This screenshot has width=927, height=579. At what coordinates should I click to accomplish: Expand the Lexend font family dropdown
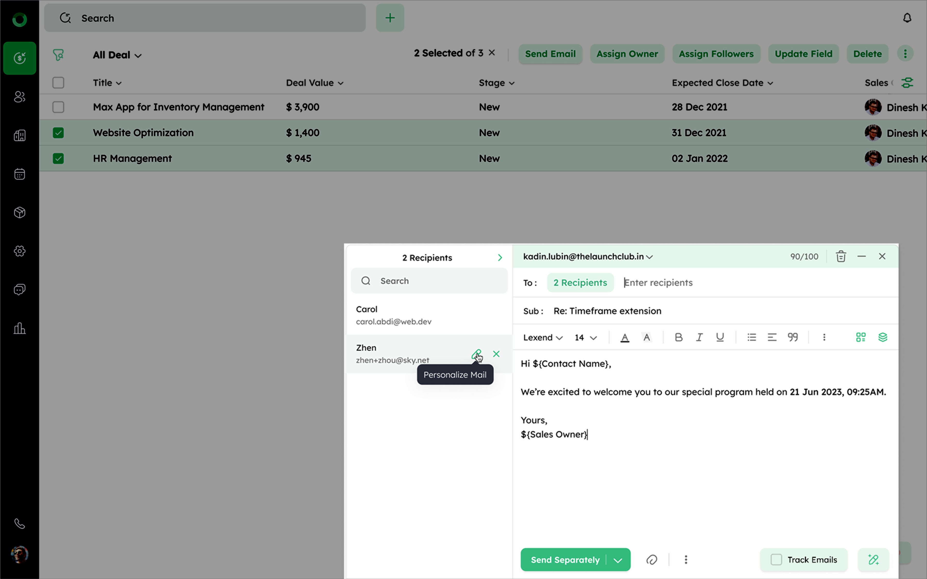pyautogui.click(x=542, y=337)
